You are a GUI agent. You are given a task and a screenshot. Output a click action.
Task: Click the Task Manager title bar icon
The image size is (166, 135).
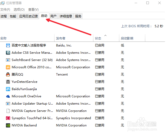coord(2,3)
